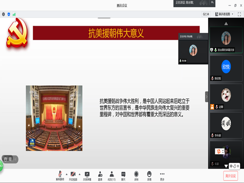Open the 更多 more options menu
244x183 pixels.
pos(162,175)
